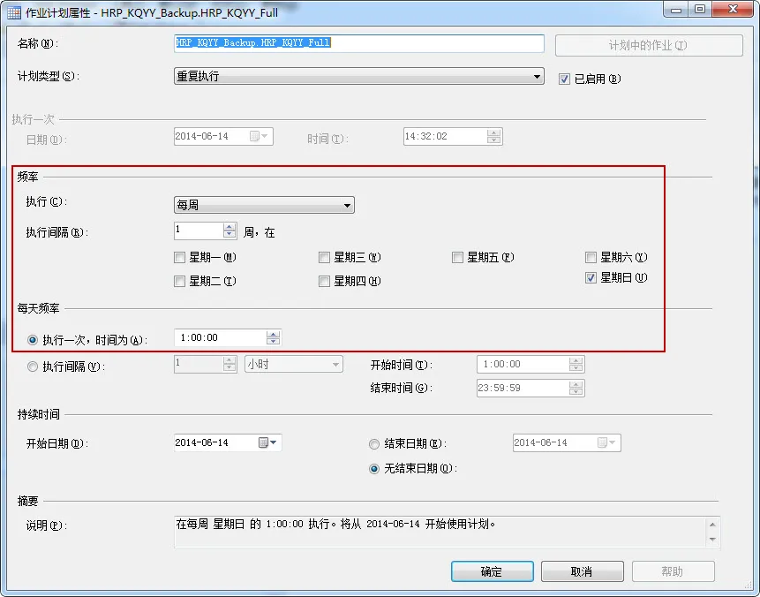This screenshot has height=597, width=760.
Task: Click the 取消 Cancel button
Action: (x=582, y=571)
